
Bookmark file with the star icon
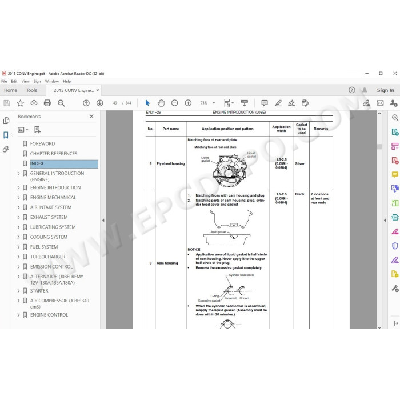20,103
